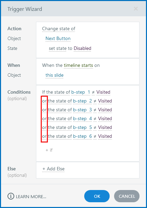Select the Next Button object link

(x=58, y=38)
